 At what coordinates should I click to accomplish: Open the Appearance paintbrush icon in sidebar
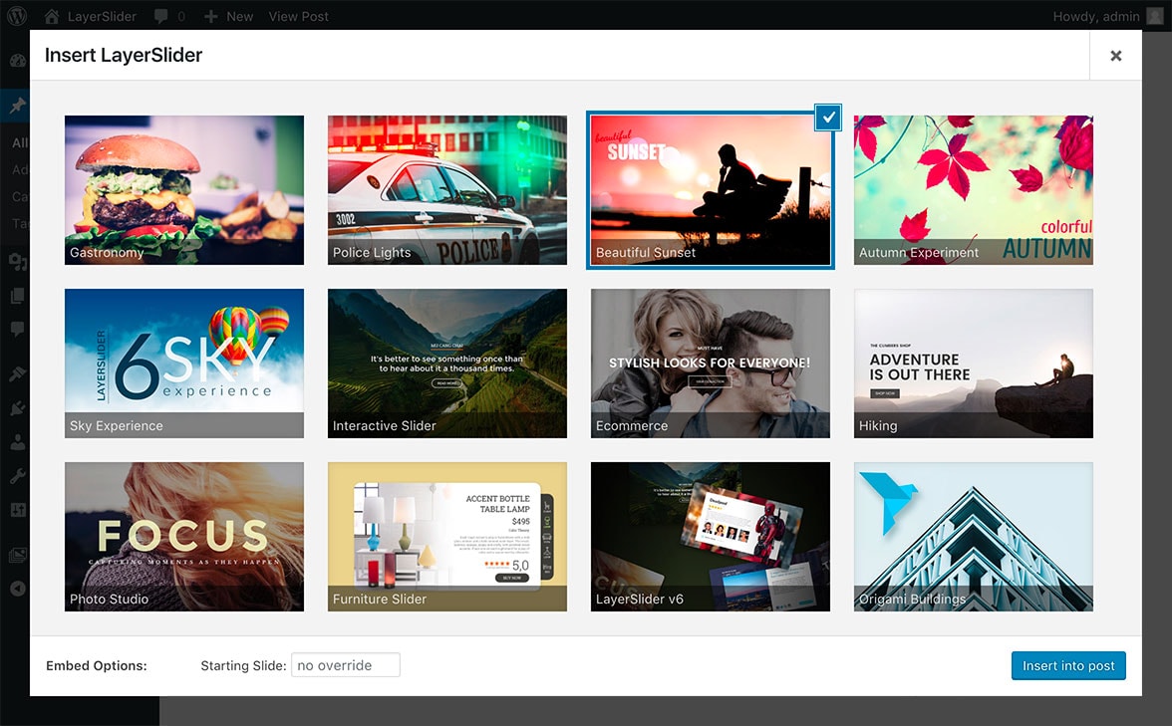17,373
